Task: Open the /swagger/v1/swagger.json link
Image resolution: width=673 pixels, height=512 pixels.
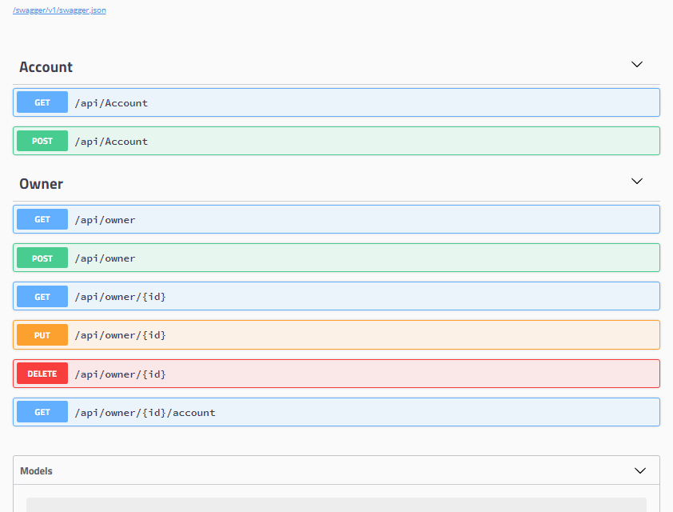Action: 59,10
